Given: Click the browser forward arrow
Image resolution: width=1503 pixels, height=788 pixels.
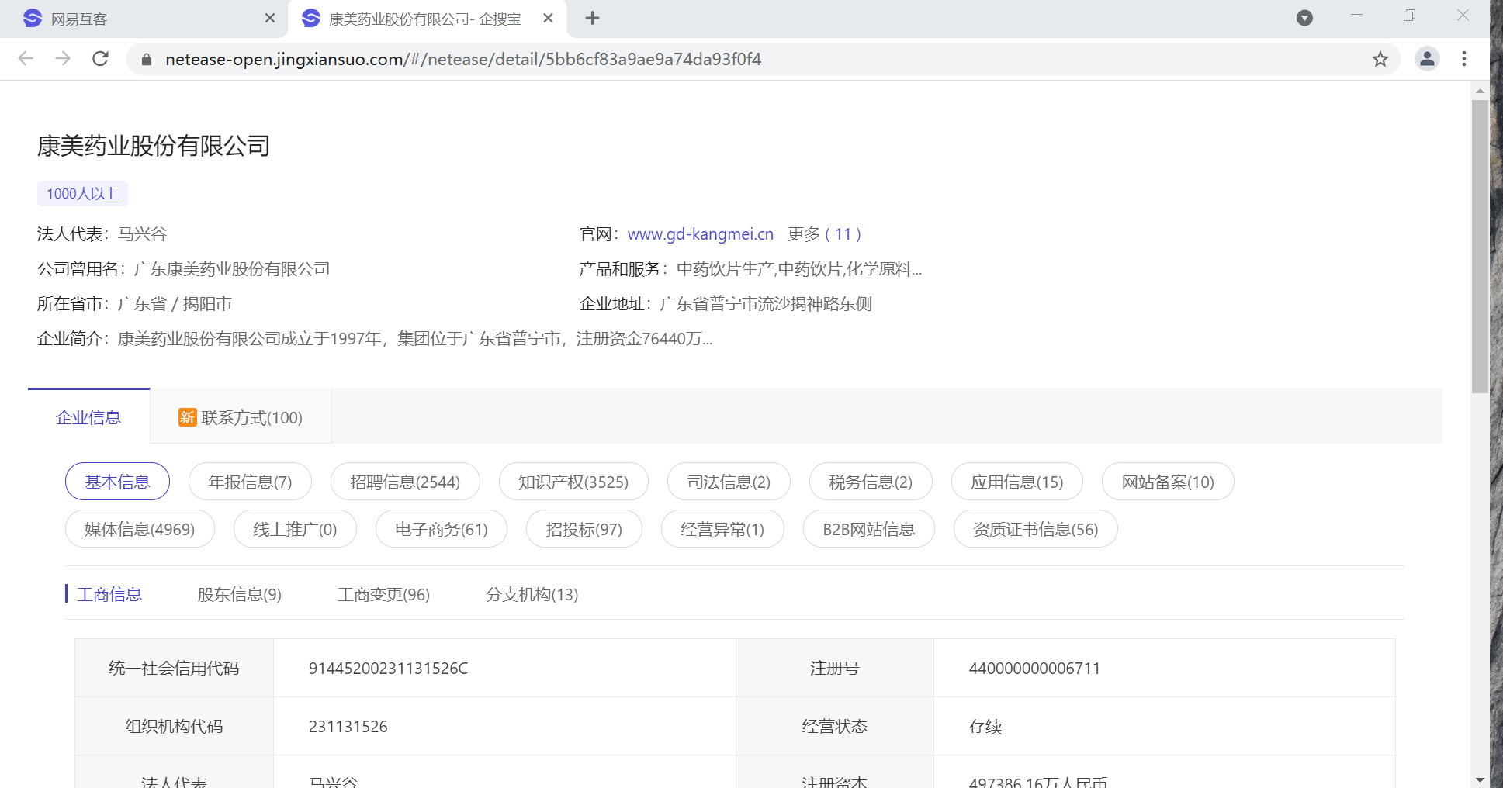Looking at the screenshot, I should 63,59.
